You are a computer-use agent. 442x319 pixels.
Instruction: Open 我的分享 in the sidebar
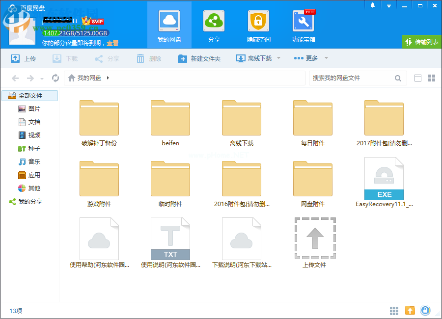coord(26,202)
